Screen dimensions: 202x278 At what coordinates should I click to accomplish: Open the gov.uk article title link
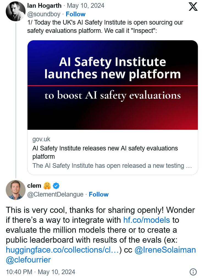(105, 152)
